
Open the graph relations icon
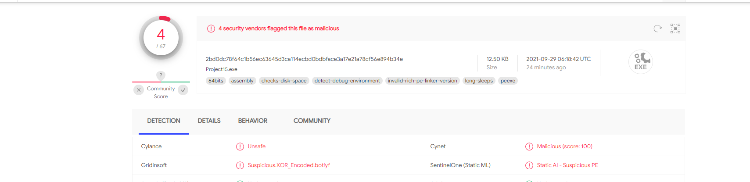click(675, 29)
